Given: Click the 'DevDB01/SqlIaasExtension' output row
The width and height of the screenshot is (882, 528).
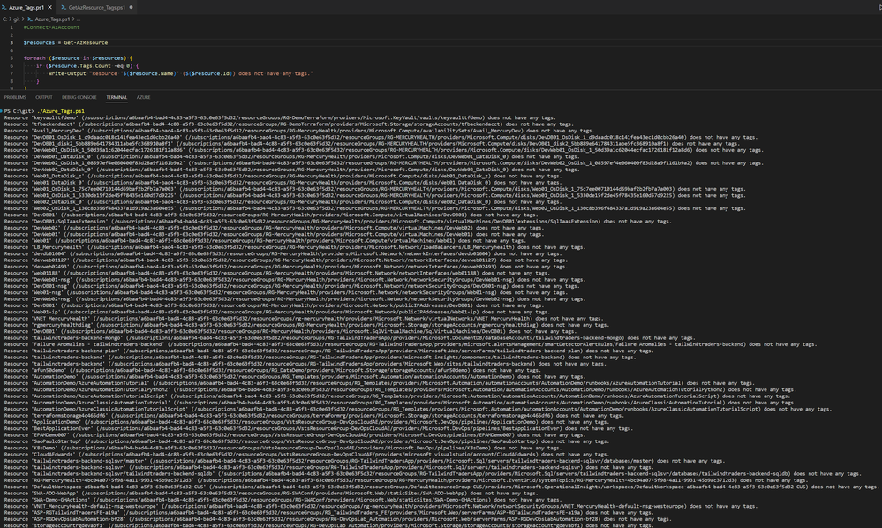Looking at the screenshot, I should [x=337, y=221].
